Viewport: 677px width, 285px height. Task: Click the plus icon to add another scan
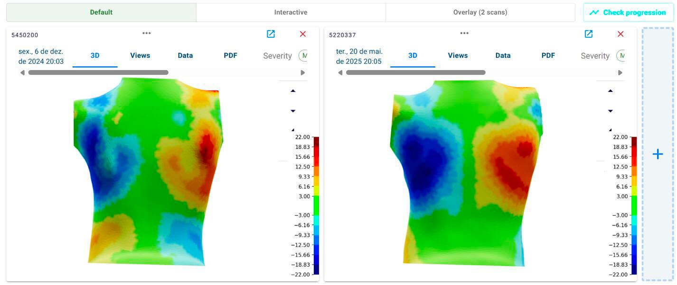pos(658,154)
